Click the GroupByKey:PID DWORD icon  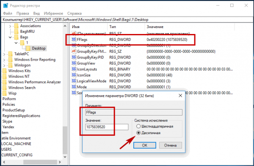click(74, 57)
